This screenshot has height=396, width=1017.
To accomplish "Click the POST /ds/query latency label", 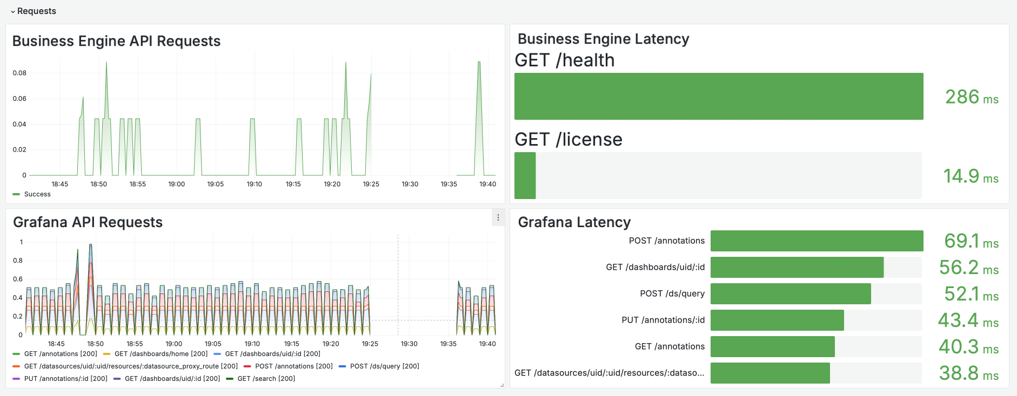I will 672,293.
